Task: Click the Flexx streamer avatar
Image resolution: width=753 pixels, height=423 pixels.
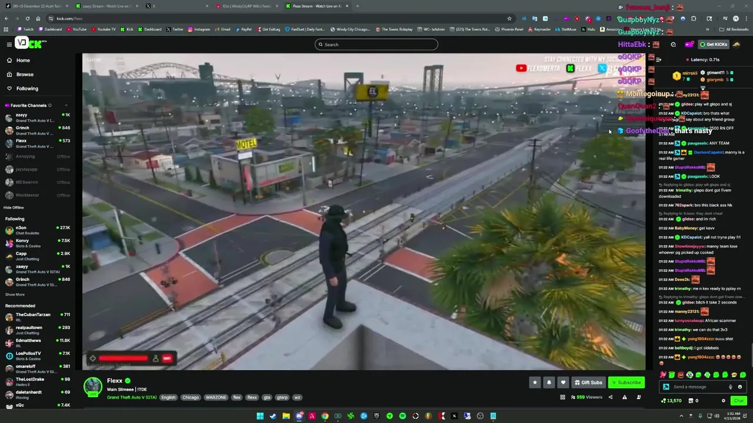Action: 93,387
